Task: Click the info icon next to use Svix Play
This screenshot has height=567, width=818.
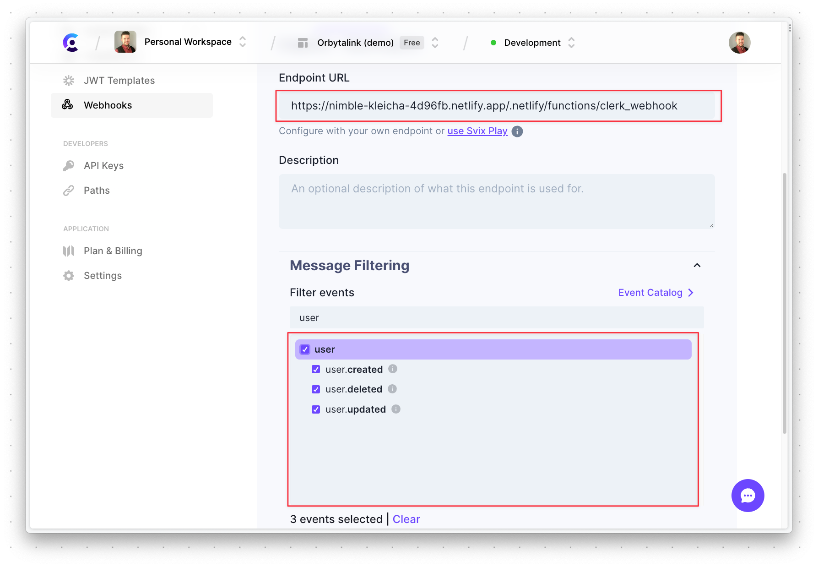Action: click(517, 131)
